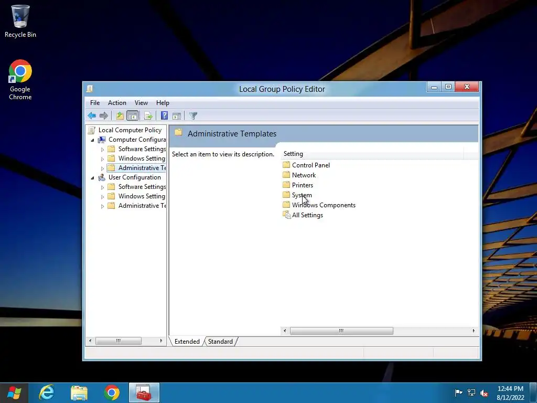Click the Filter funnel toolbar icon
The height and width of the screenshot is (403, 537).
(x=193, y=116)
